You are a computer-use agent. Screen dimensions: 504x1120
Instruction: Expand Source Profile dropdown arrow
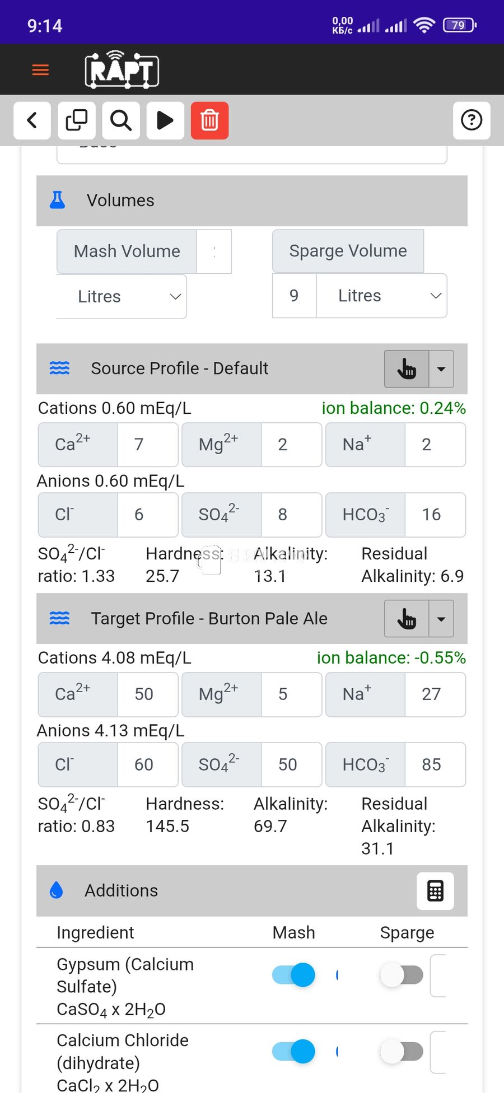click(x=441, y=369)
